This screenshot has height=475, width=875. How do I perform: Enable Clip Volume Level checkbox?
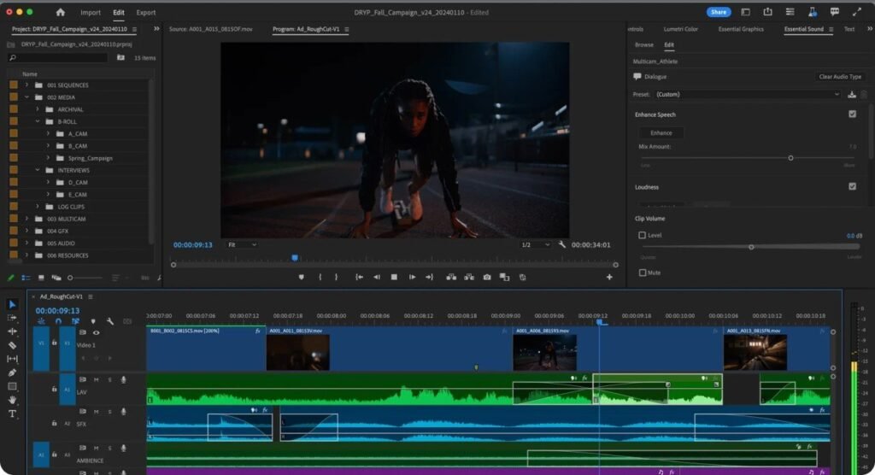click(642, 236)
